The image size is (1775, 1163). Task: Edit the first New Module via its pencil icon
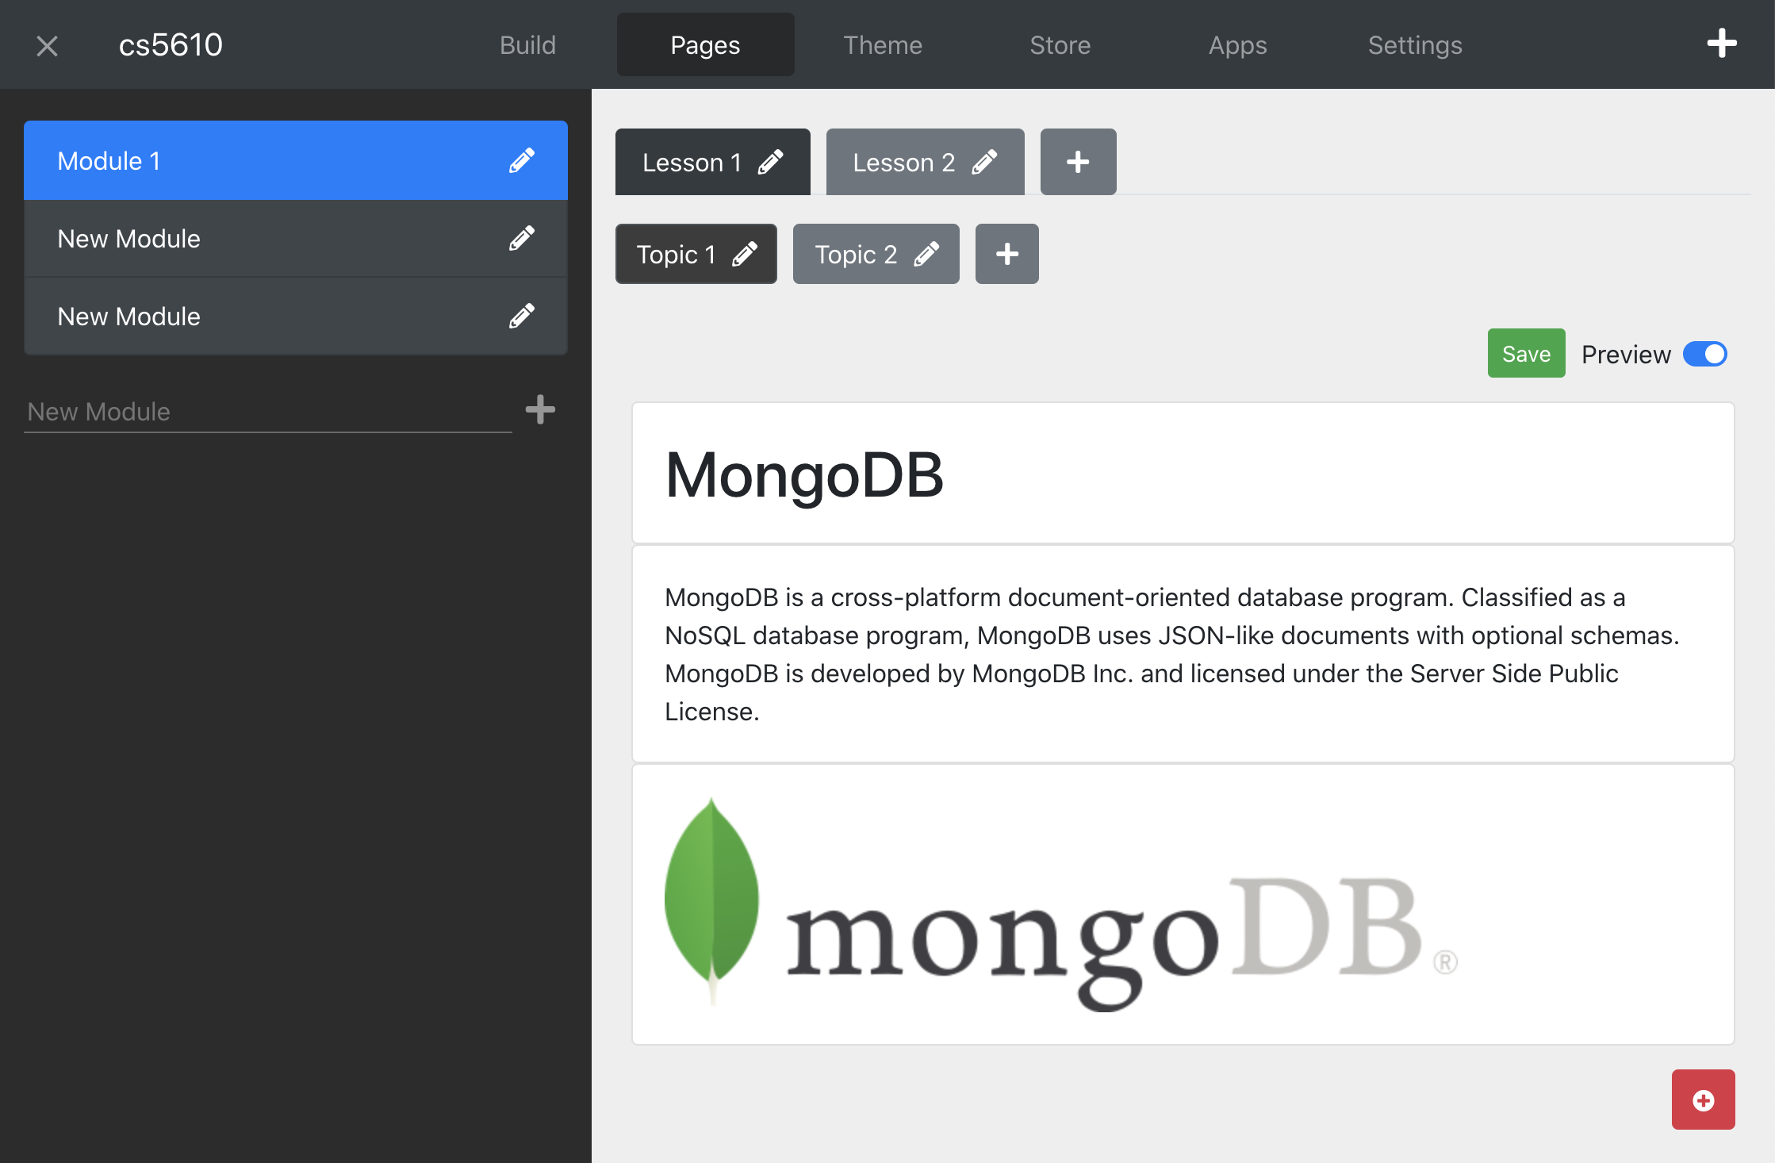pyautogui.click(x=521, y=238)
